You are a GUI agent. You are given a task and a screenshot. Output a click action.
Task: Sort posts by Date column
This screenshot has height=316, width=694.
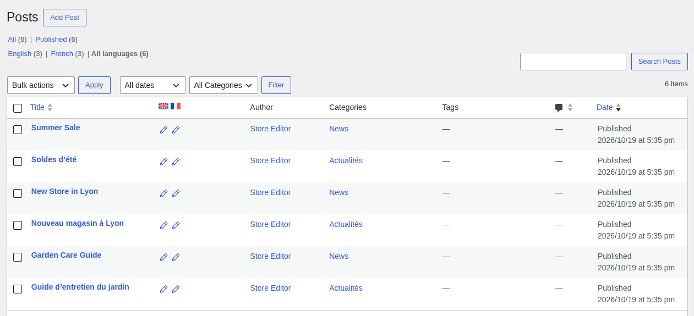click(x=604, y=107)
